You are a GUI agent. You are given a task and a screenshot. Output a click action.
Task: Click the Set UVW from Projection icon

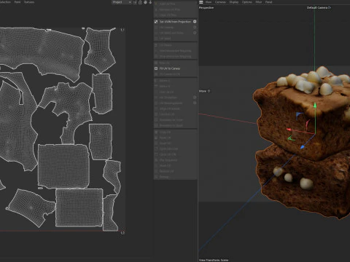coord(156,22)
